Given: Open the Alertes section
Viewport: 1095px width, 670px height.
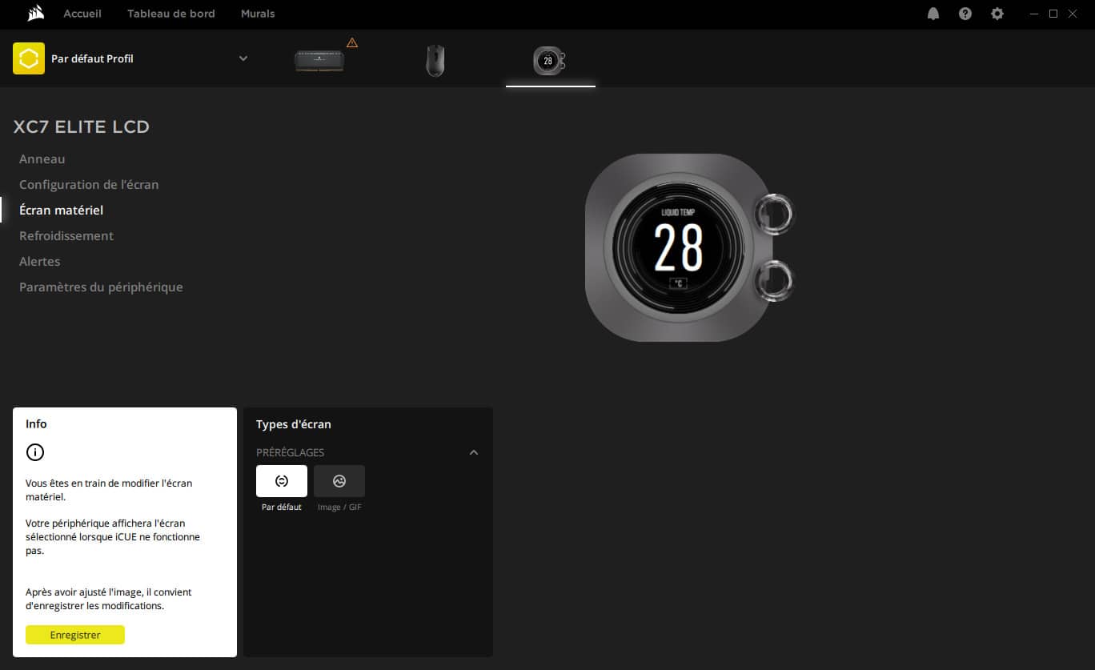Looking at the screenshot, I should point(40,262).
